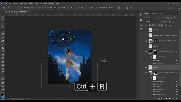
Task: Hide the Gaussian Blur filter eye
Action: click(x=154, y=82)
